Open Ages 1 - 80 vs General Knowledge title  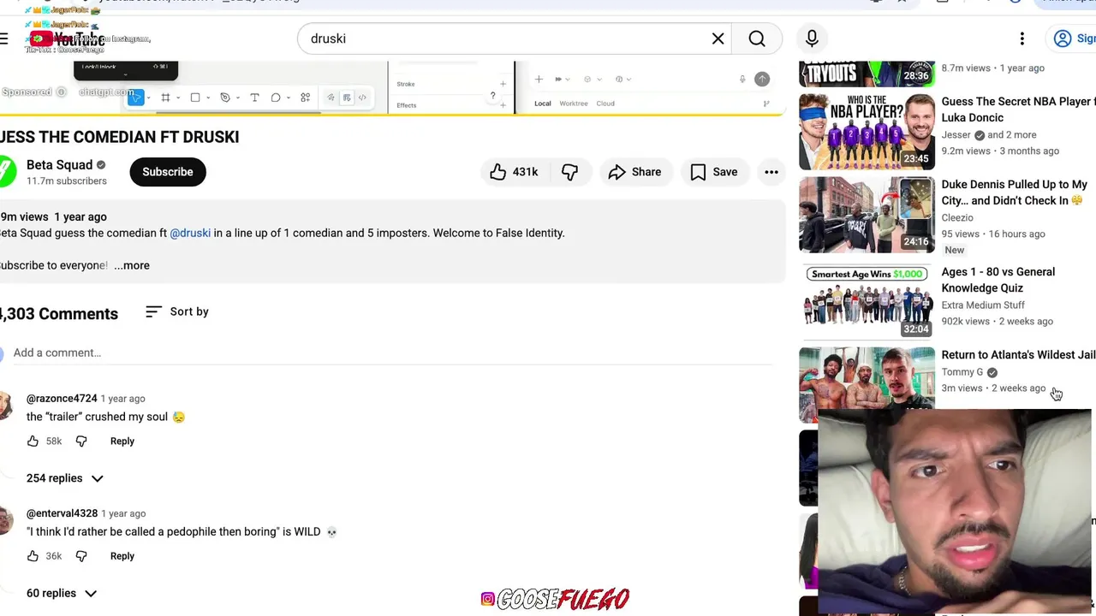(x=998, y=280)
